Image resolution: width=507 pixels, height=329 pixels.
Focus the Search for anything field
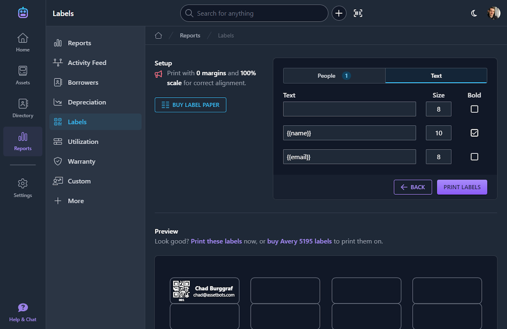coord(254,13)
